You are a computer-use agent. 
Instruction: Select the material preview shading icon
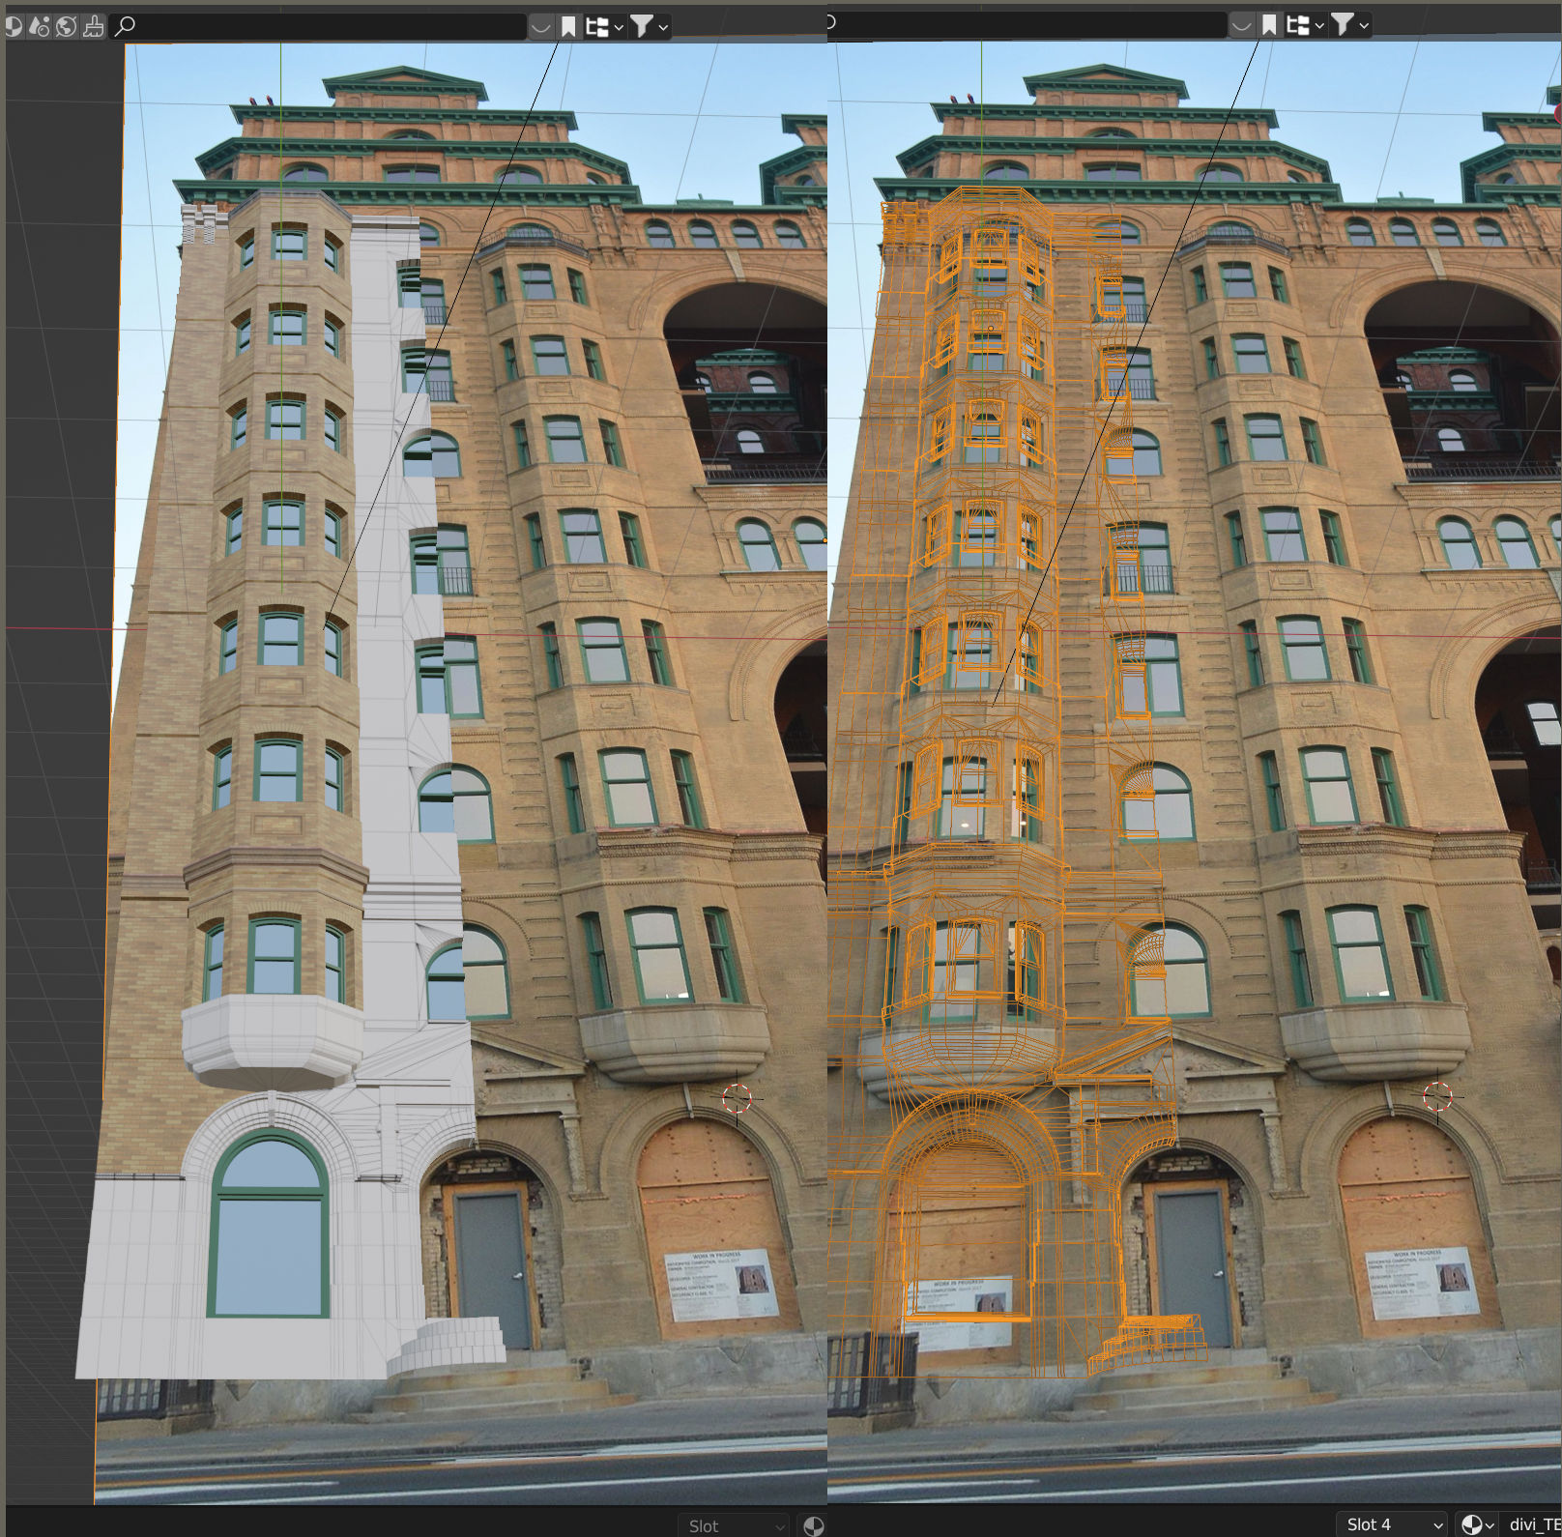(14, 26)
